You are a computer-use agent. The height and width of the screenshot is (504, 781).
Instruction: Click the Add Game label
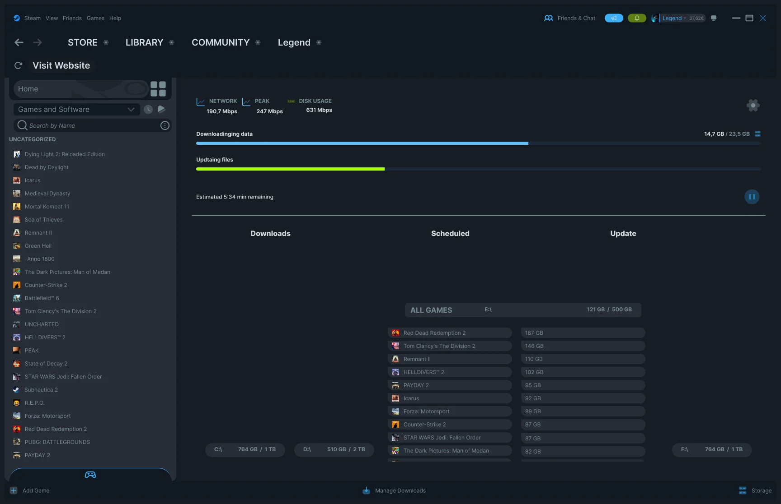36,490
